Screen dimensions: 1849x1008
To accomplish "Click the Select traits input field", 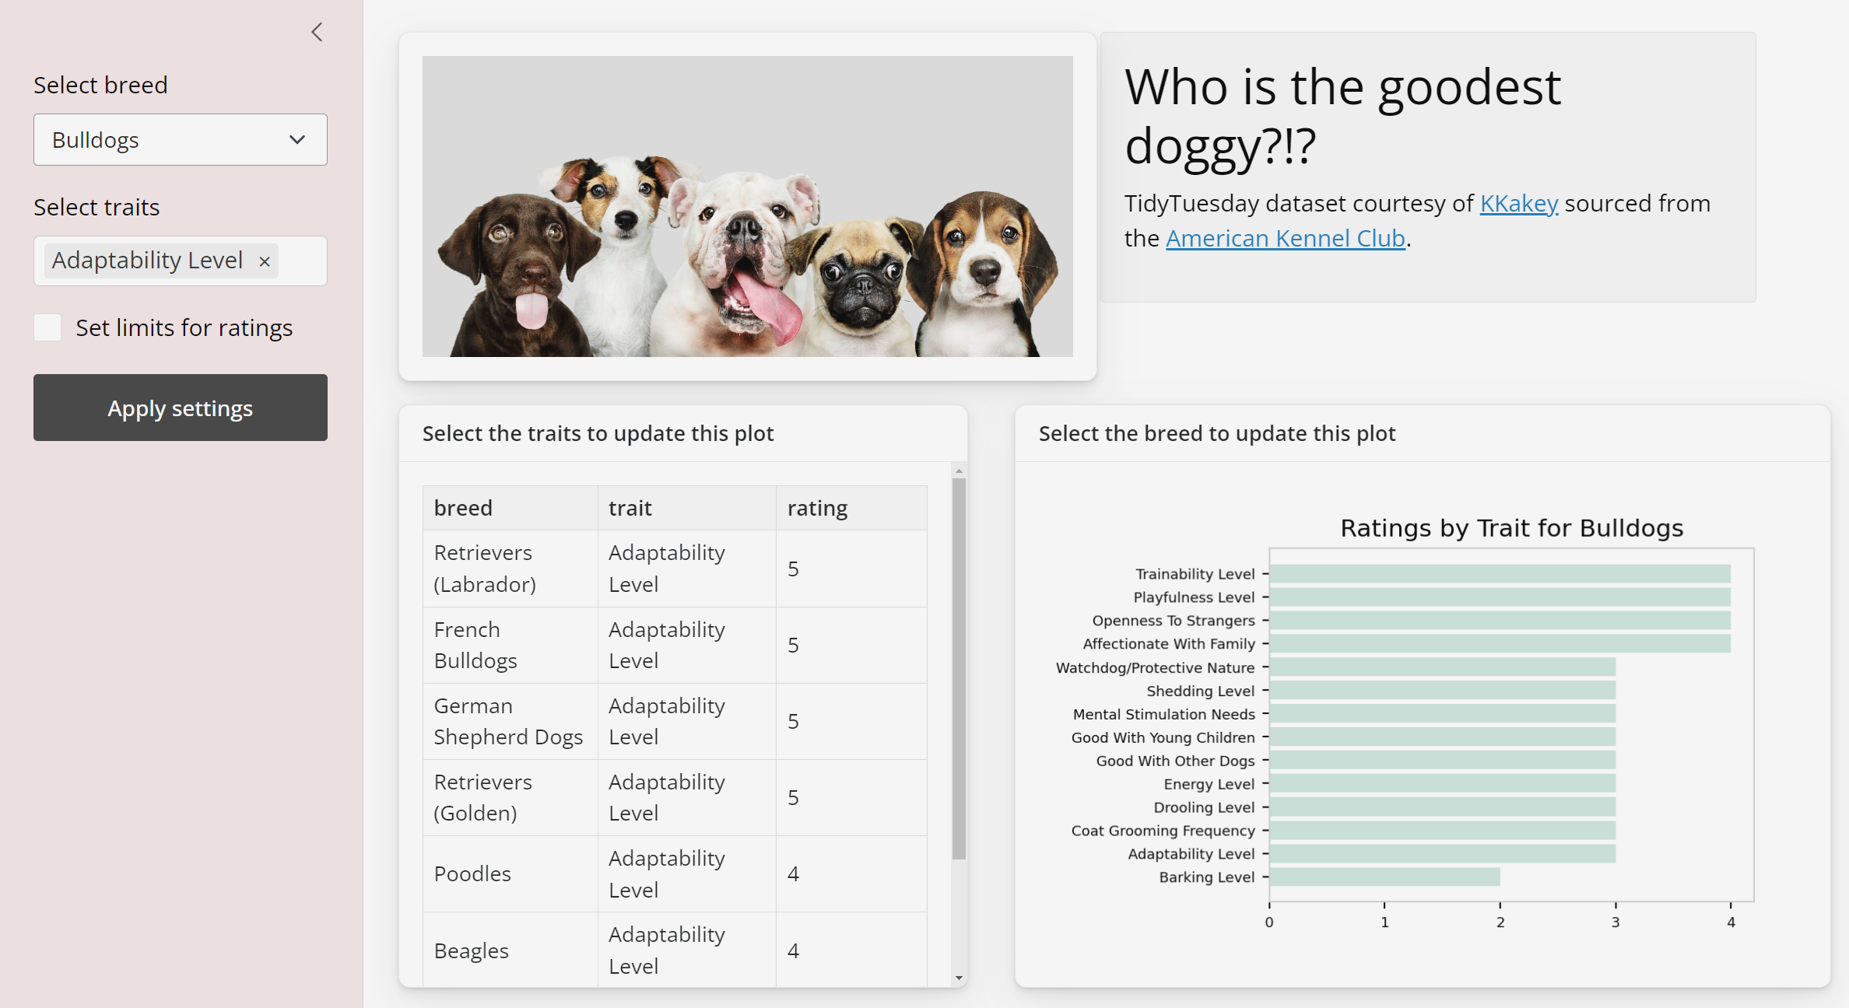I will pos(180,261).
